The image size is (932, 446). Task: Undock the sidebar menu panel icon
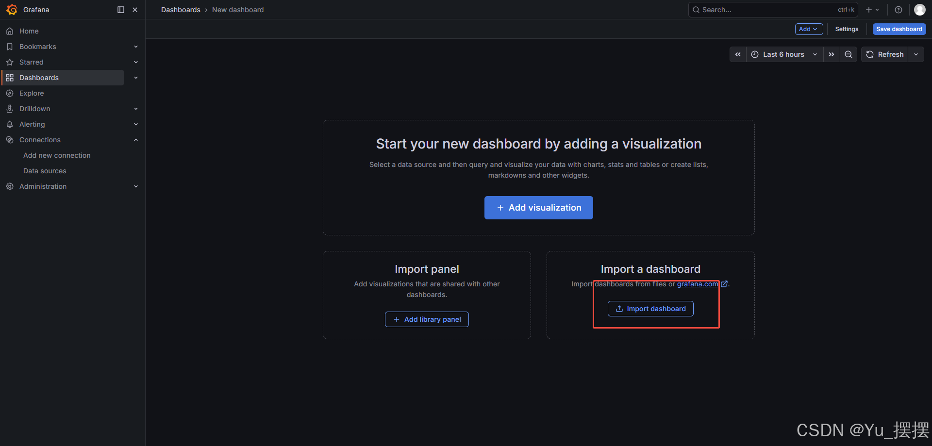point(121,10)
